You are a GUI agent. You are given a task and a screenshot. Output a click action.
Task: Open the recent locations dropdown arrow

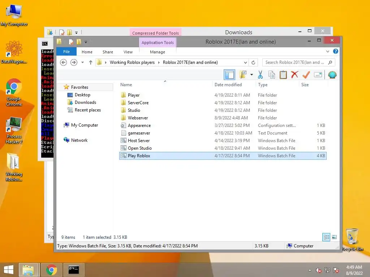pyautogui.click(x=83, y=62)
